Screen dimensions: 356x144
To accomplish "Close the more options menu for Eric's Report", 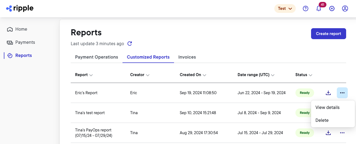I will click(342, 93).
